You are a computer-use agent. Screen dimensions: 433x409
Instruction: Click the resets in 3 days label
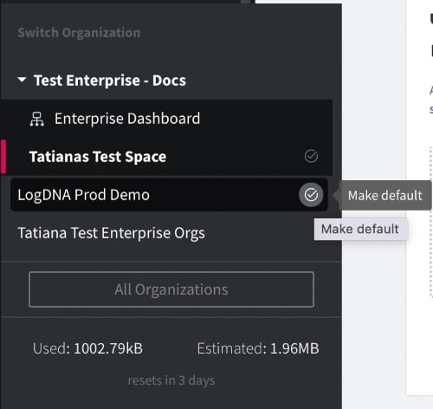coord(171,380)
